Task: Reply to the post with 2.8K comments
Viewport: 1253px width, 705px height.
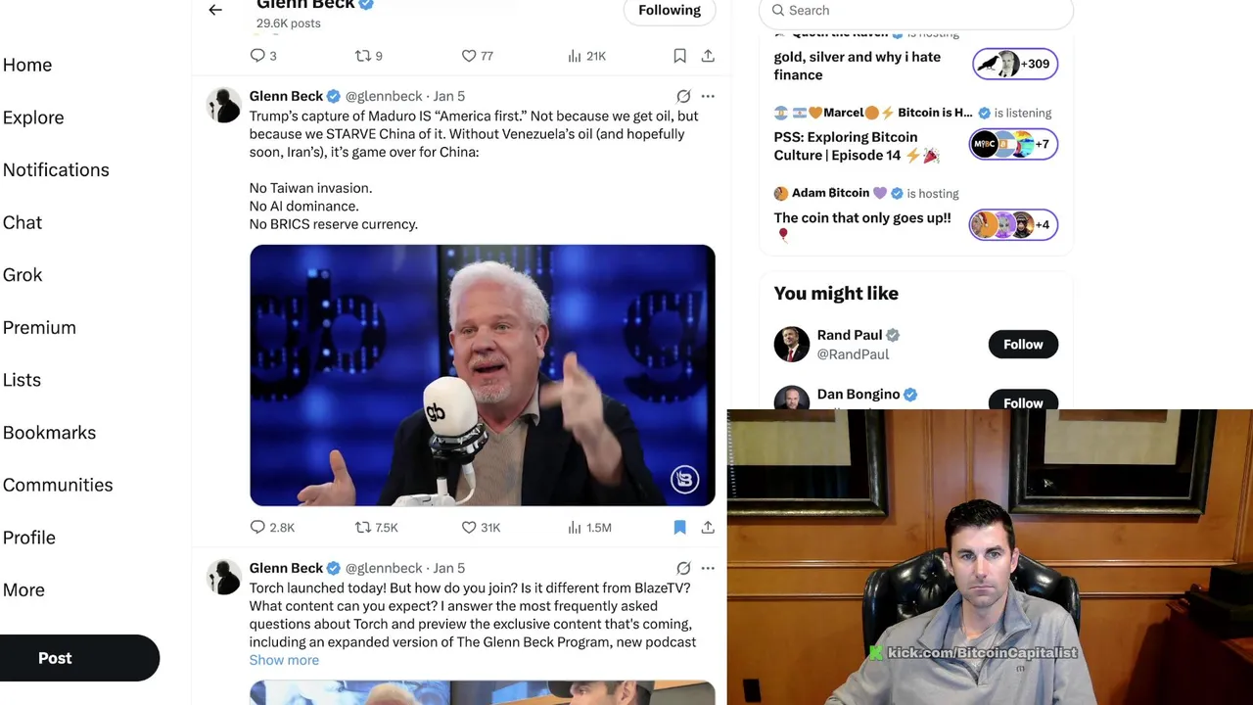Action: coord(272,527)
